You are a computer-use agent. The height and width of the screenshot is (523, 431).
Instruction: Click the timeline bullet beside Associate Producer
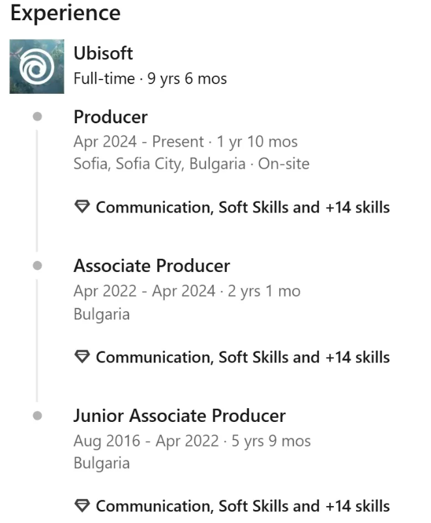click(x=37, y=265)
